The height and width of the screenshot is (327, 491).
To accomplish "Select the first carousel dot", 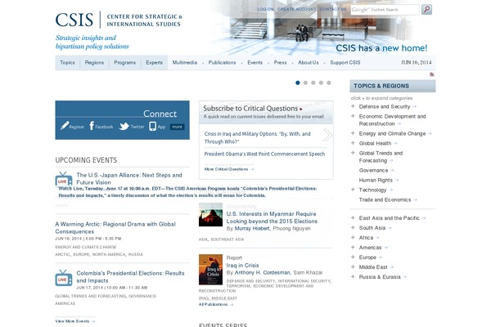I will point(298,83).
